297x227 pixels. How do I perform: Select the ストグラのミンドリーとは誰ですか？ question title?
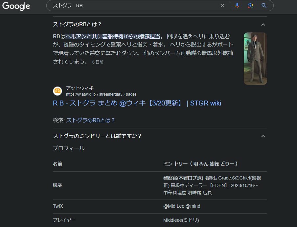pos(97,136)
